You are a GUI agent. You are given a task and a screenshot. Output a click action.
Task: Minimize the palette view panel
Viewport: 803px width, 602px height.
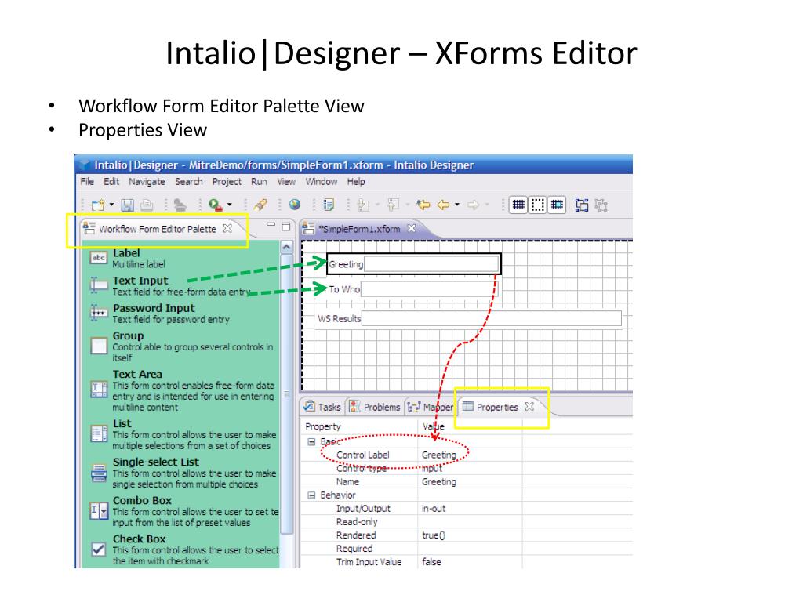click(x=271, y=226)
